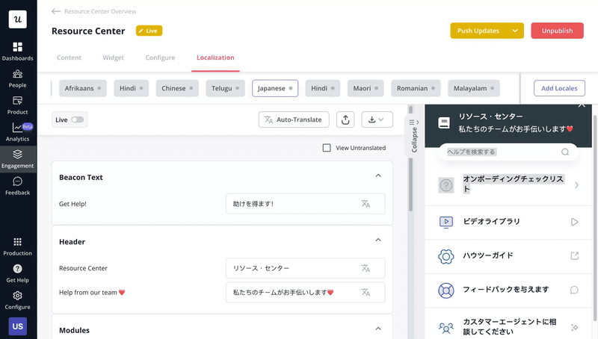Switch to the Content tab
598x339 pixels.
pyautogui.click(x=69, y=57)
